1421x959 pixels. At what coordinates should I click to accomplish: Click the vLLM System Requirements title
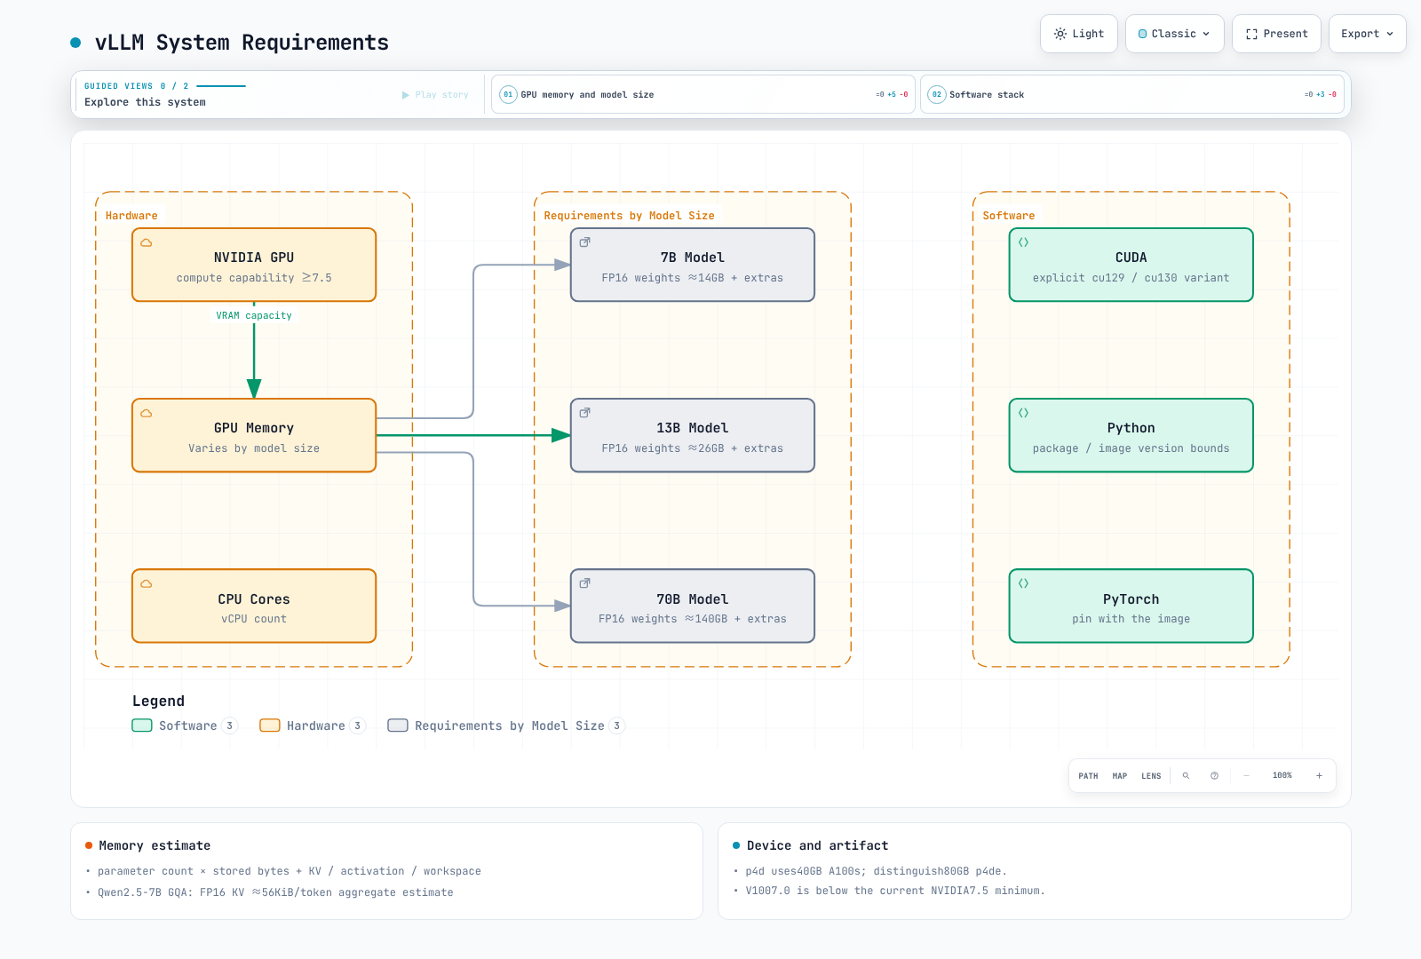[242, 43]
